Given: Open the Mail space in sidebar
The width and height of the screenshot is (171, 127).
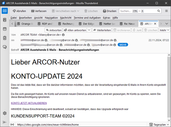Looking at the screenshot, I should (x=5, y=11).
